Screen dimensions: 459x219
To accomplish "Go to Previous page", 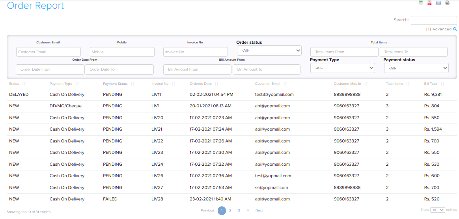I will [208, 210].
